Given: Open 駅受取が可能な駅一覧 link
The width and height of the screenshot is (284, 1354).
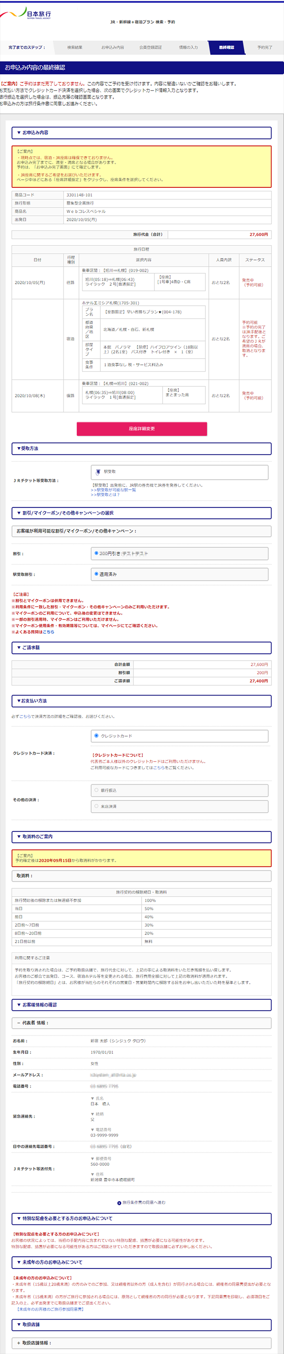Looking at the screenshot, I should tap(113, 490).
